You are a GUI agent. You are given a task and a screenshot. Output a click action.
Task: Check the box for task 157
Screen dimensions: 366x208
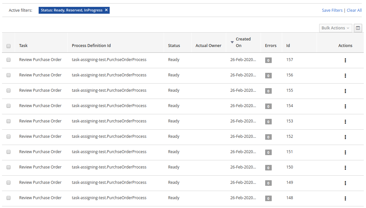pos(9,60)
